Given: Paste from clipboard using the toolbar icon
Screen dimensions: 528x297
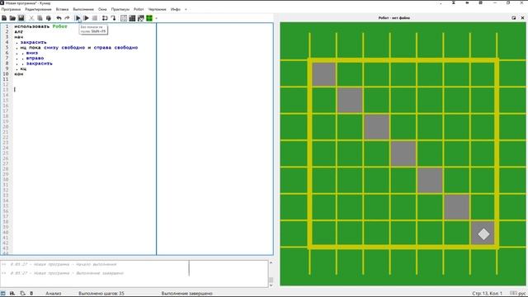Looking at the screenshot, I should [49, 18].
